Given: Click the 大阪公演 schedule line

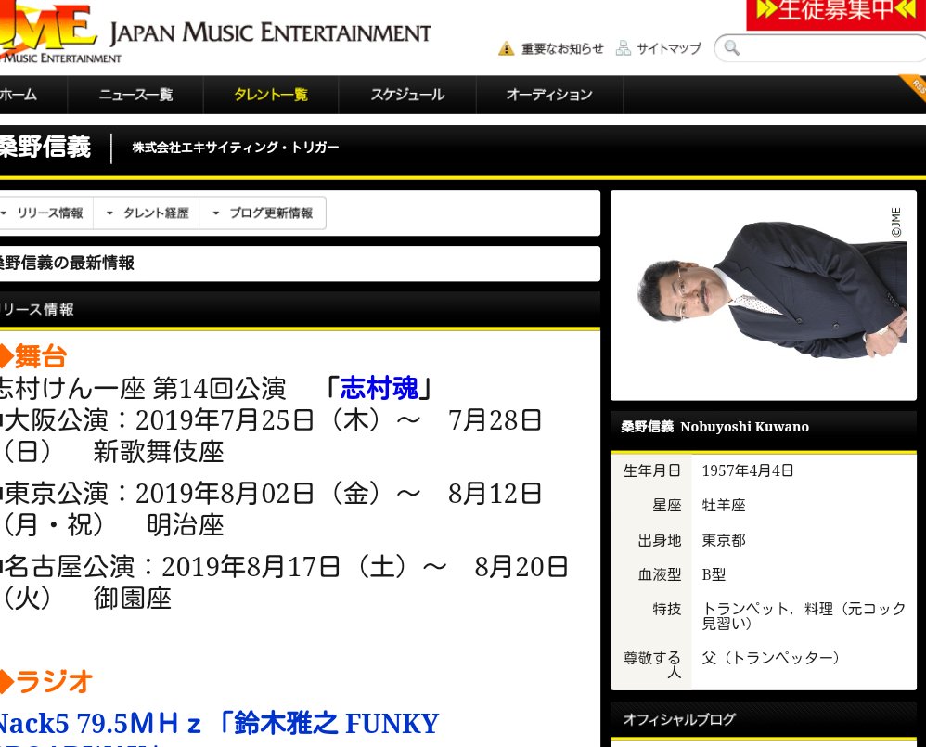Looking at the screenshot, I should (271, 436).
